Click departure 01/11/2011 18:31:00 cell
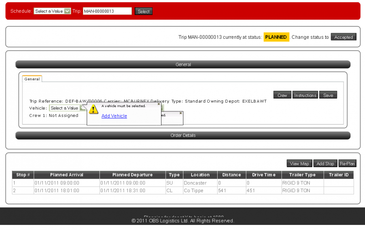This screenshot has width=365, height=230. (132, 190)
